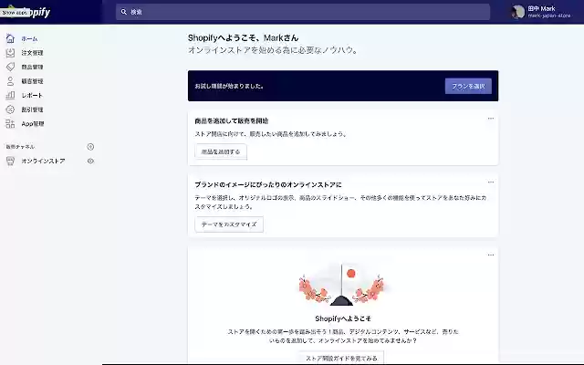
Task: Click the mark-japan-store store name
Action: pyautogui.click(x=549, y=16)
